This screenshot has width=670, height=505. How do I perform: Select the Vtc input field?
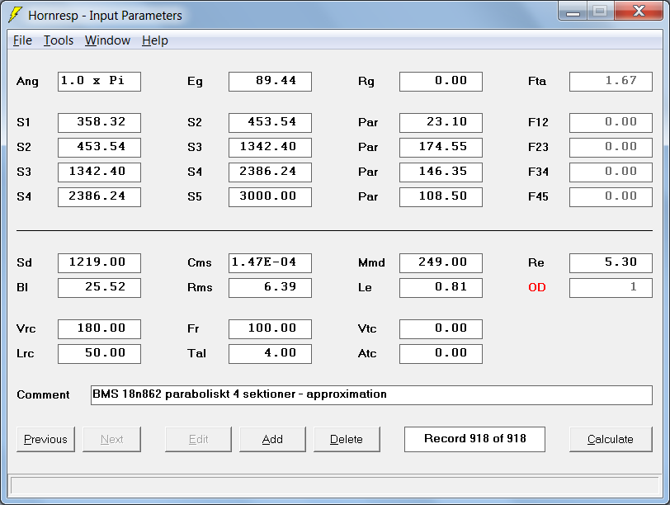pos(441,329)
